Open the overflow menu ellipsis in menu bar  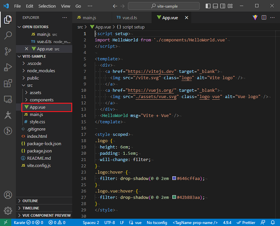coord(90,6)
